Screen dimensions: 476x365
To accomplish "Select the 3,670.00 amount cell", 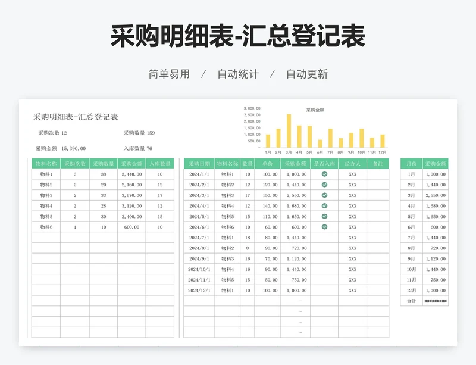I will (131, 195).
